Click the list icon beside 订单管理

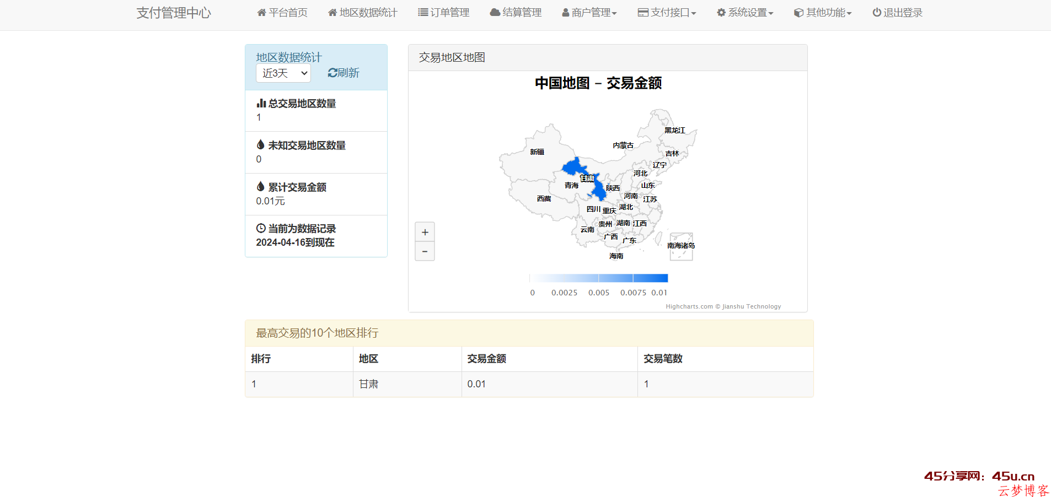[422, 12]
